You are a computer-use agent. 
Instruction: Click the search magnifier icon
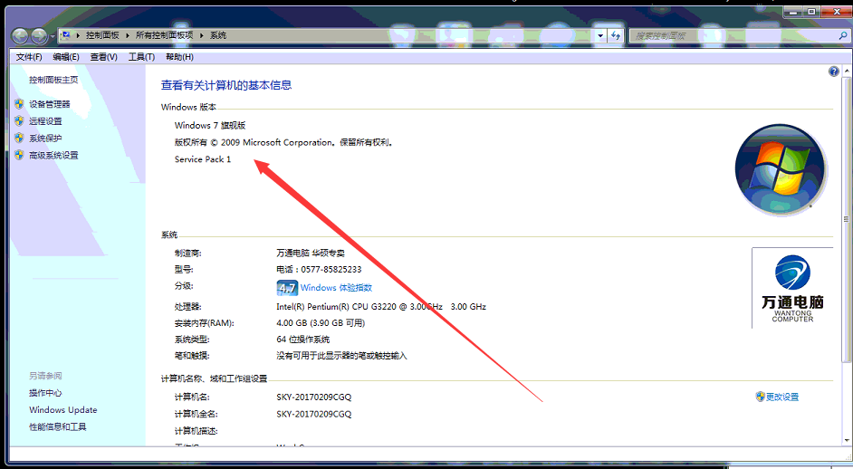(x=843, y=35)
